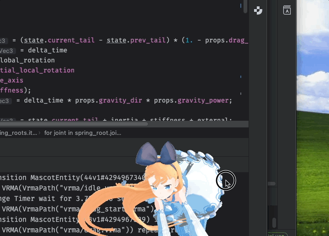This screenshot has width=329, height=236.
Task: Click 'prev_tail' in the code
Action: (x=148, y=40)
